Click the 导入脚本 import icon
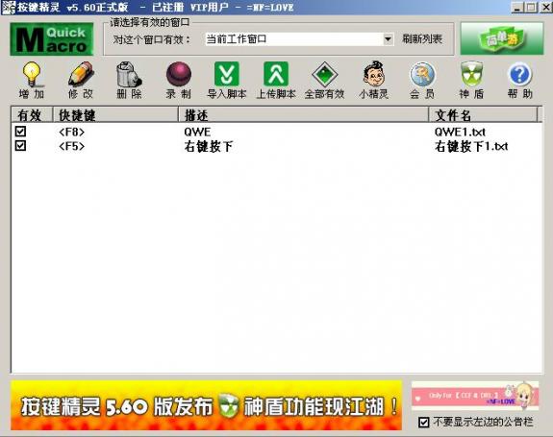 pyautogui.click(x=227, y=74)
